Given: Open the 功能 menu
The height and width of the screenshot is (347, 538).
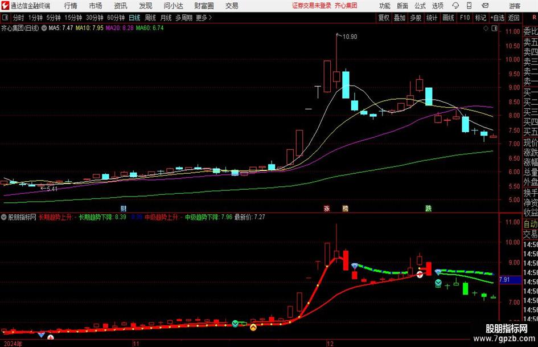Looking at the screenshot, I should (x=385, y=6).
